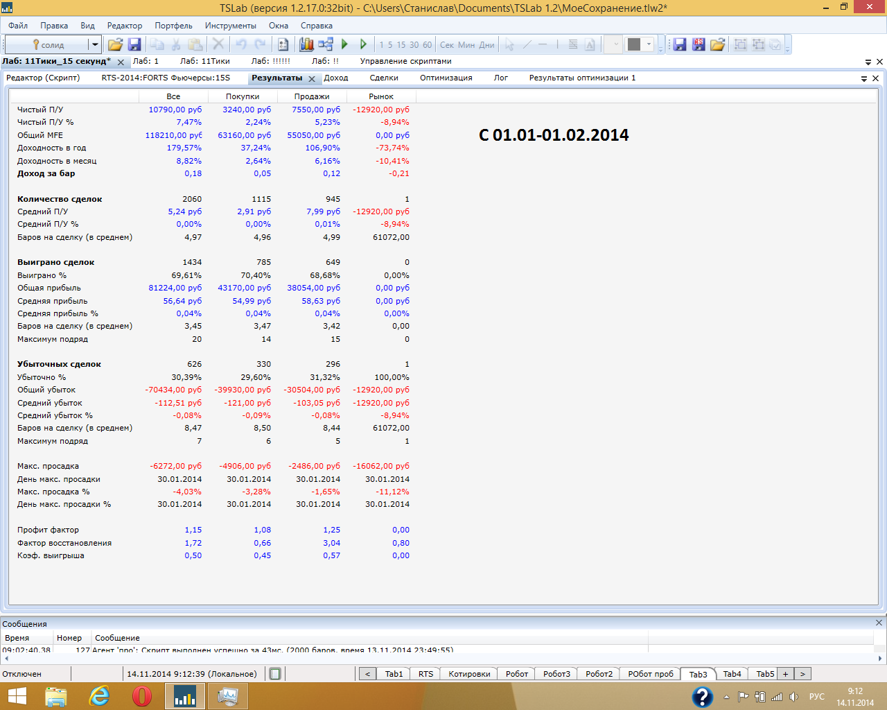Open the Инструменты menu
887x710 pixels.
(x=230, y=26)
